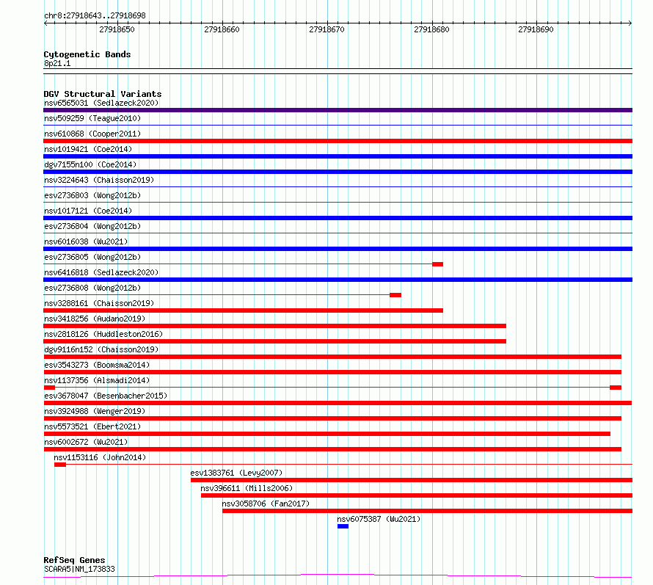Click the nsv6565031 (Sedlazeck2020) variant label
Screen dimensions: 653x585
click(x=101, y=103)
